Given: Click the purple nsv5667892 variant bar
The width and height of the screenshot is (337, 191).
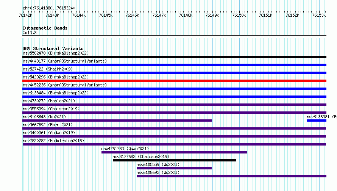Looking at the screenshot, I should pos(174,128).
